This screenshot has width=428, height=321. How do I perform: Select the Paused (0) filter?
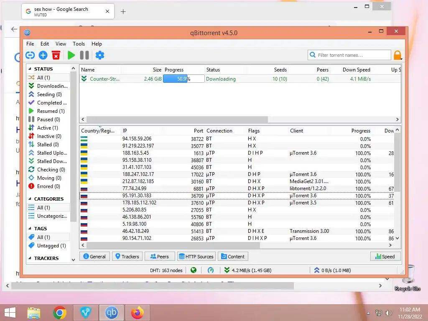tap(48, 120)
